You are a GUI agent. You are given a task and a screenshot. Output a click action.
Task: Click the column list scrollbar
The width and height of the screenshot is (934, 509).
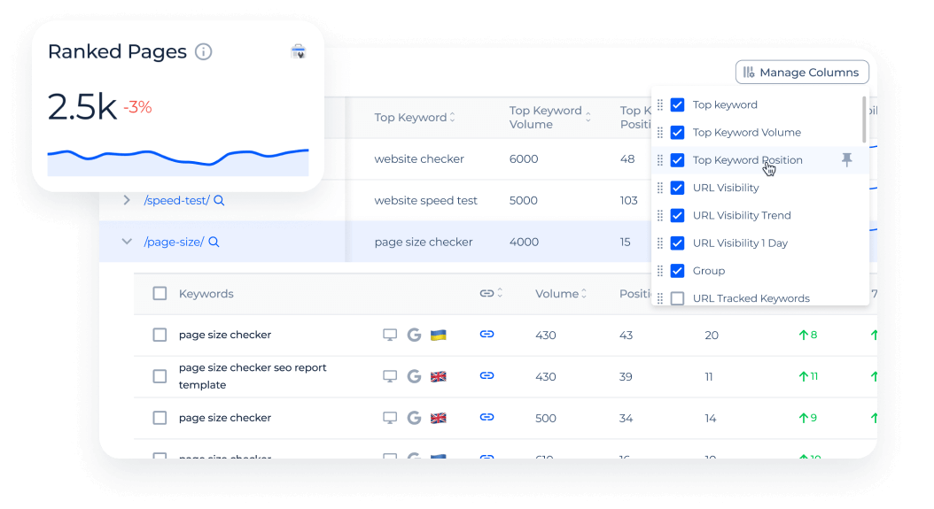[864, 120]
